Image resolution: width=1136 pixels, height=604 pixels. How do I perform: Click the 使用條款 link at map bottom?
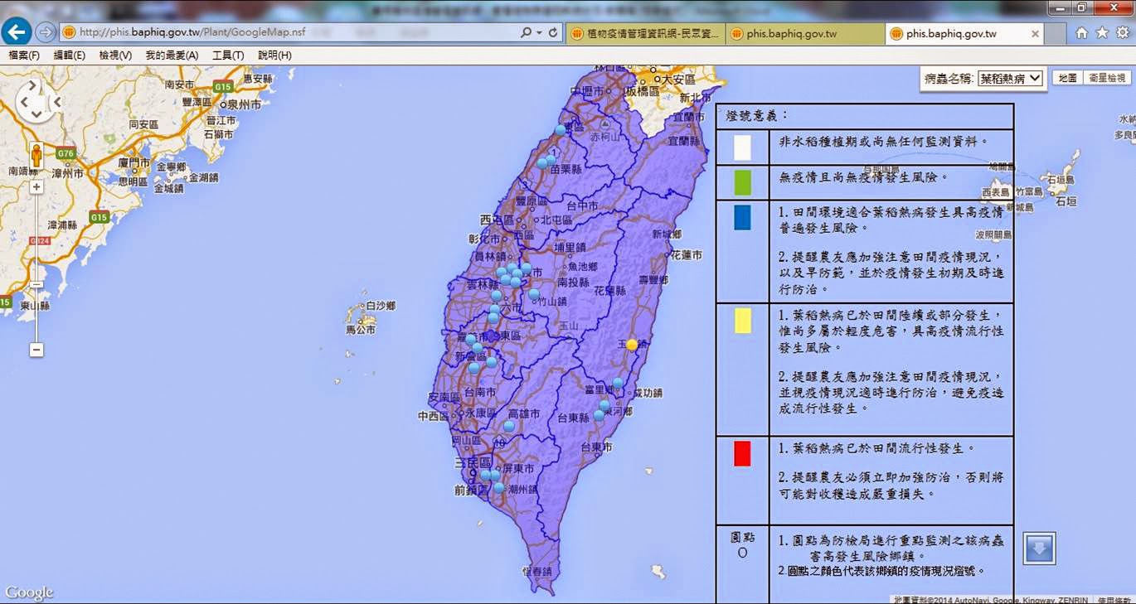pos(1114,600)
